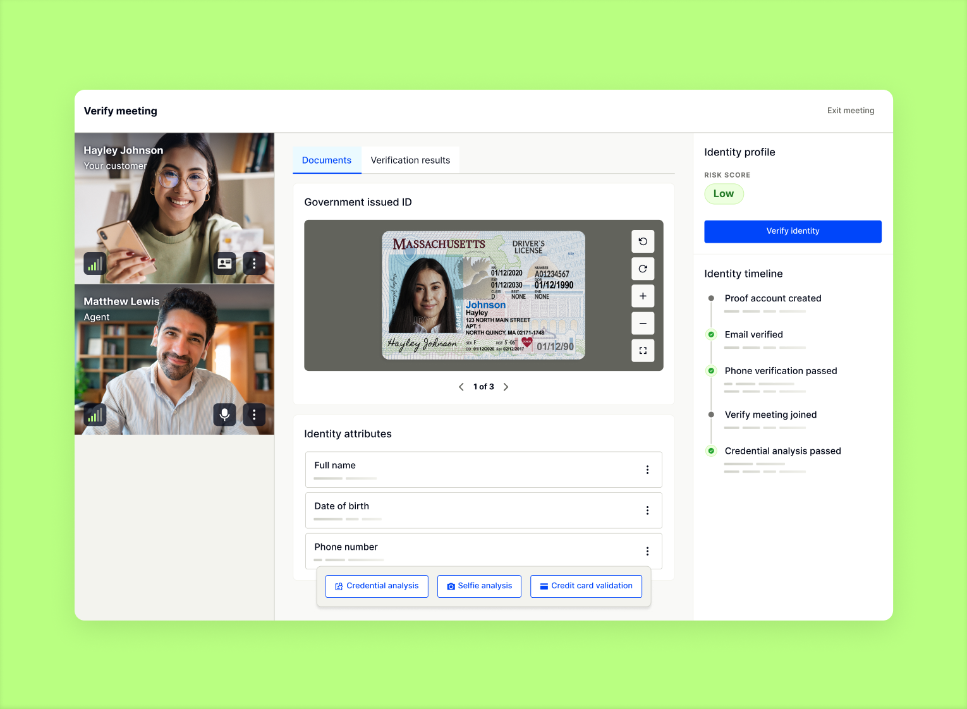Image resolution: width=967 pixels, height=709 pixels.
Task: Select the Low risk score badge
Action: click(724, 194)
